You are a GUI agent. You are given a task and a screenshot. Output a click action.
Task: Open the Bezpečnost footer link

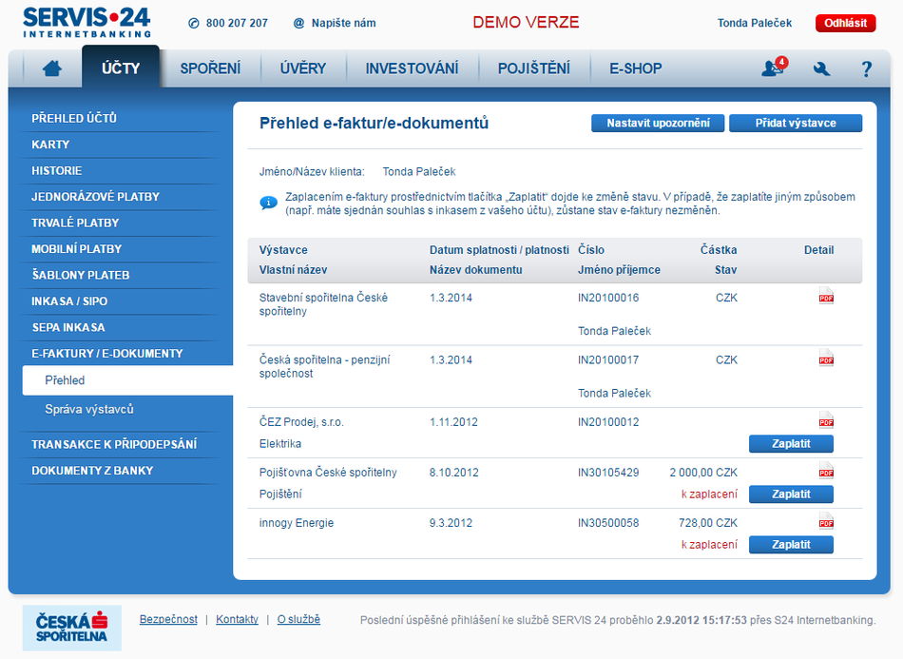tap(168, 619)
